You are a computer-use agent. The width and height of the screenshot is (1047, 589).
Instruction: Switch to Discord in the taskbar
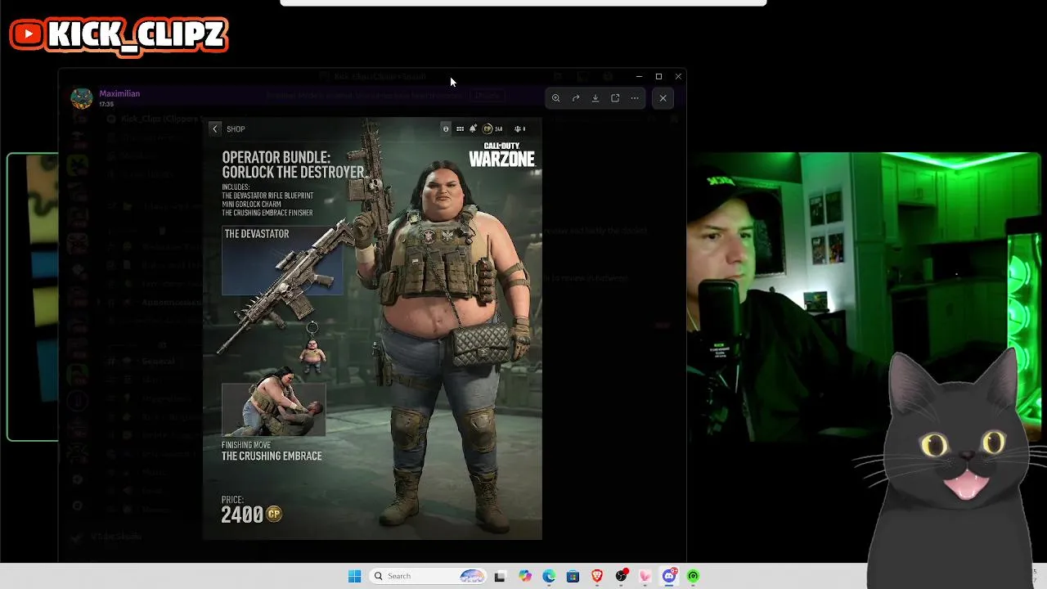tap(669, 576)
